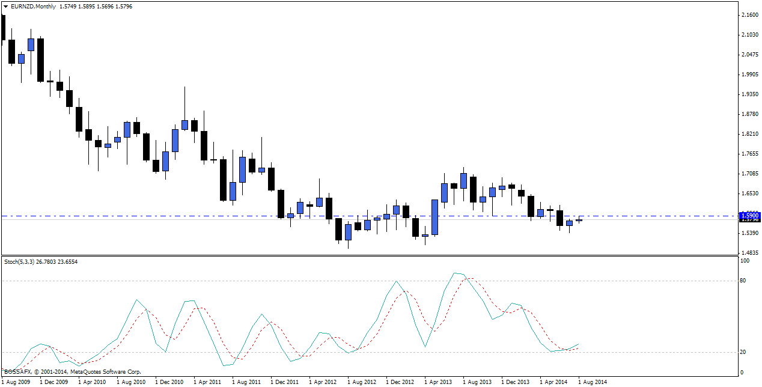Click the 80 level label in Stochastic scale

(743, 281)
